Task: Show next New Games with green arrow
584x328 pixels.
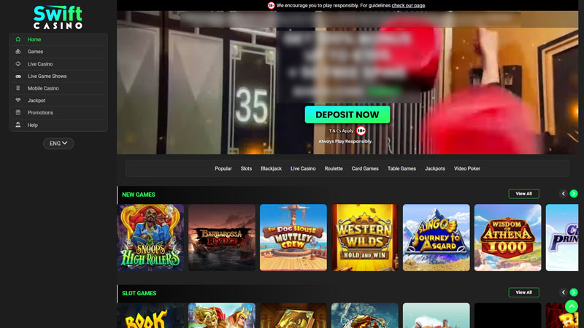Action: 574,194
